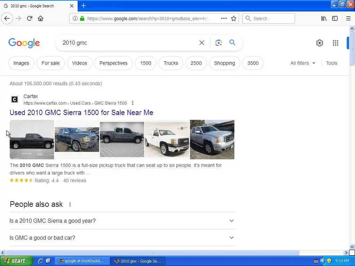
Task: Switch to 'google at DuckDuckGo' taskbar window
Action: coord(83,261)
